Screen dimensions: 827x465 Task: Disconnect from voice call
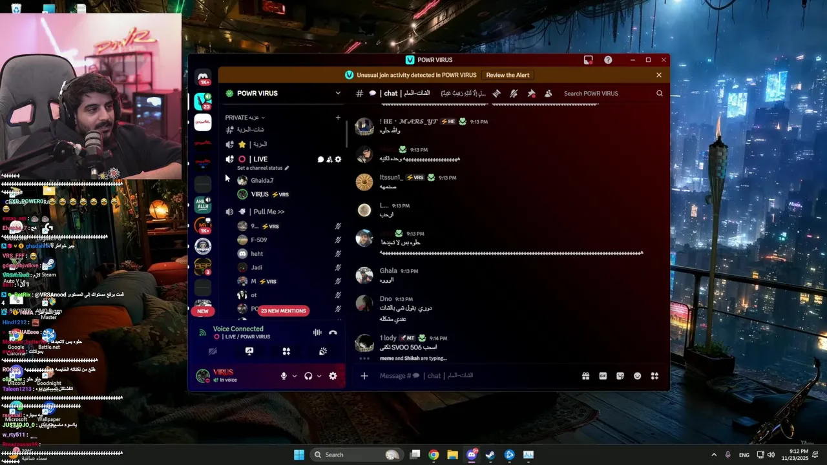333,333
